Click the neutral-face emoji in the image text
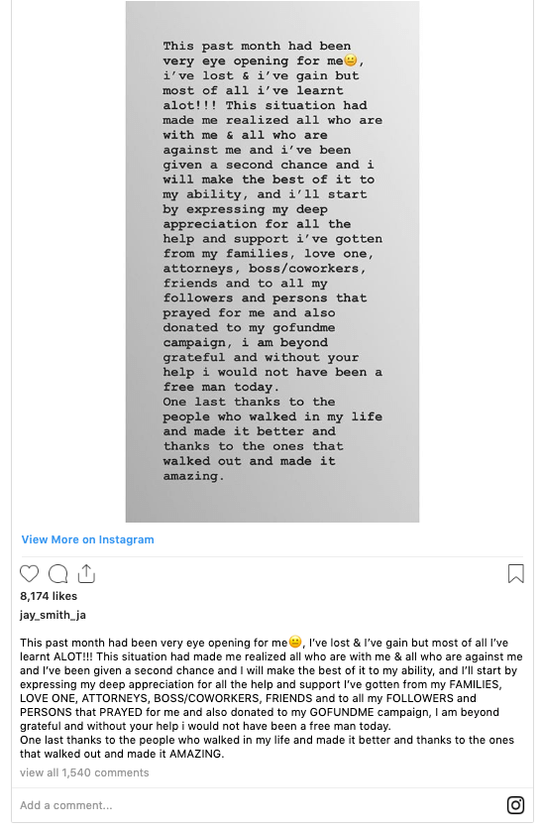Screen dimensions: 541x829 [x=350, y=60]
